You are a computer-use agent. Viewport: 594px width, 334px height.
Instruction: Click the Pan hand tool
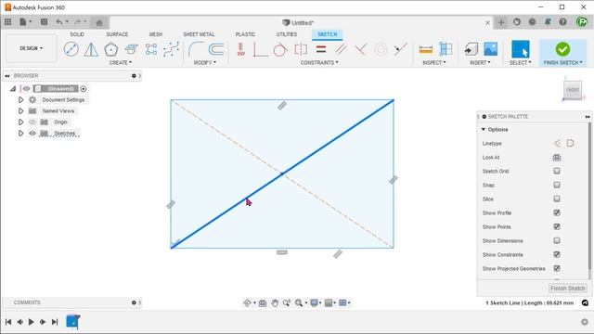click(275, 303)
